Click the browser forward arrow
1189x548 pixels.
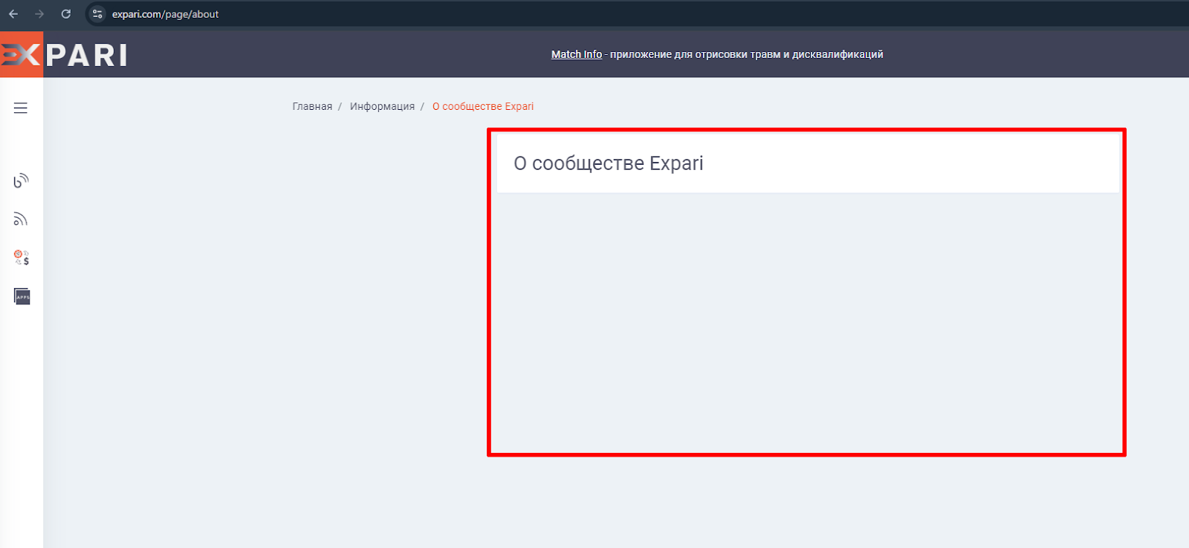pyautogui.click(x=39, y=14)
